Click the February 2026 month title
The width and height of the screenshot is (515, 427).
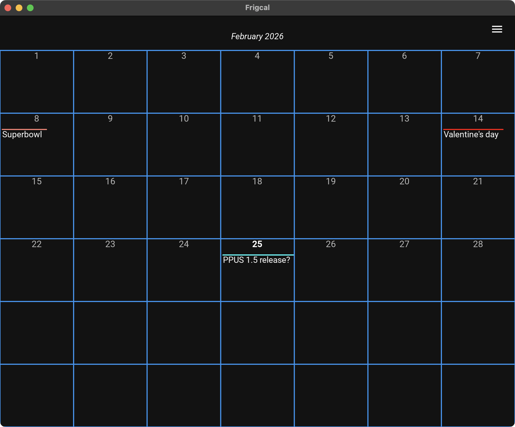pyautogui.click(x=257, y=36)
